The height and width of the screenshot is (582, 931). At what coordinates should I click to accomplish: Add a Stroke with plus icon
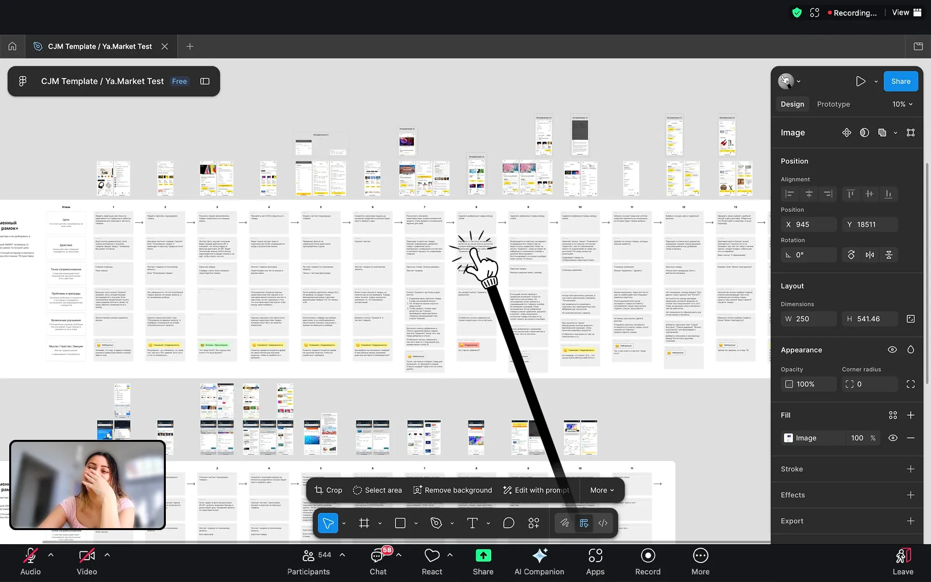click(911, 469)
